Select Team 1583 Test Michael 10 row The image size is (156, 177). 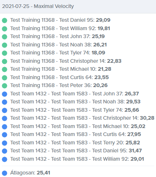78,126
